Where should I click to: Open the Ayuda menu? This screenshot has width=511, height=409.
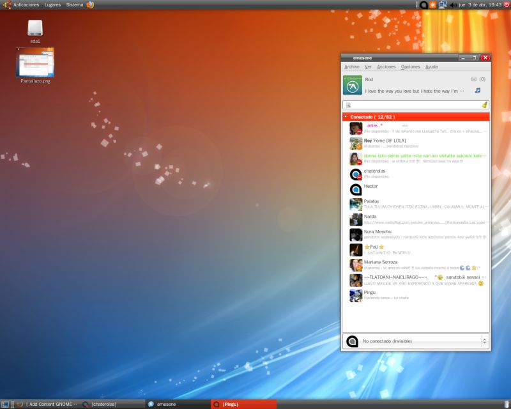[432, 67]
